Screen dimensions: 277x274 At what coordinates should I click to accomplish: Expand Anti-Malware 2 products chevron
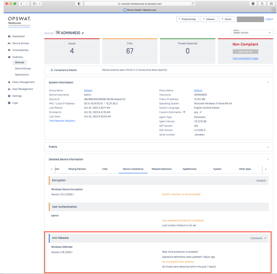pyautogui.click(x=265, y=238)
